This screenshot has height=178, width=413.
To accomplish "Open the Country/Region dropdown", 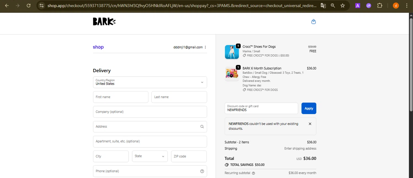I will click(x=150, y=82).
